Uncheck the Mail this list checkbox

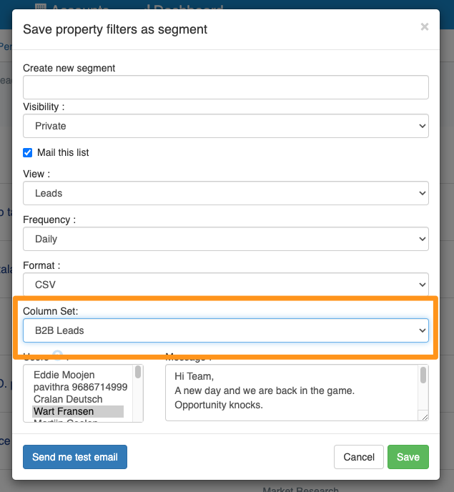(28, 153)
